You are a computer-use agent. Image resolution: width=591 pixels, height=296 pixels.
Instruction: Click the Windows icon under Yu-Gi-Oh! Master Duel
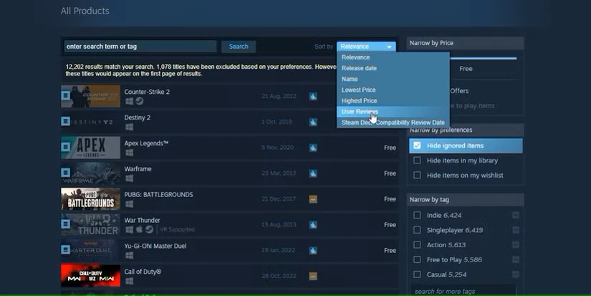(129, 255)
